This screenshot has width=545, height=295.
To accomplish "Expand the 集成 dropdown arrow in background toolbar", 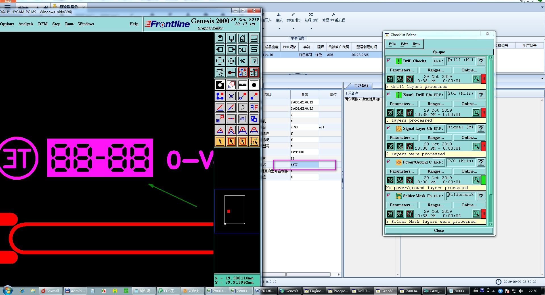I will 279,29.
